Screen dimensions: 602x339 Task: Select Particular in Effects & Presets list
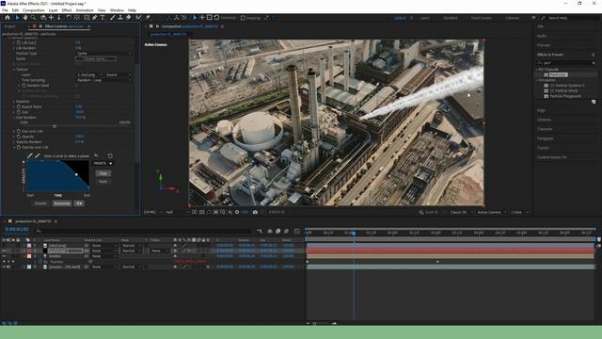tap(558, 74)
